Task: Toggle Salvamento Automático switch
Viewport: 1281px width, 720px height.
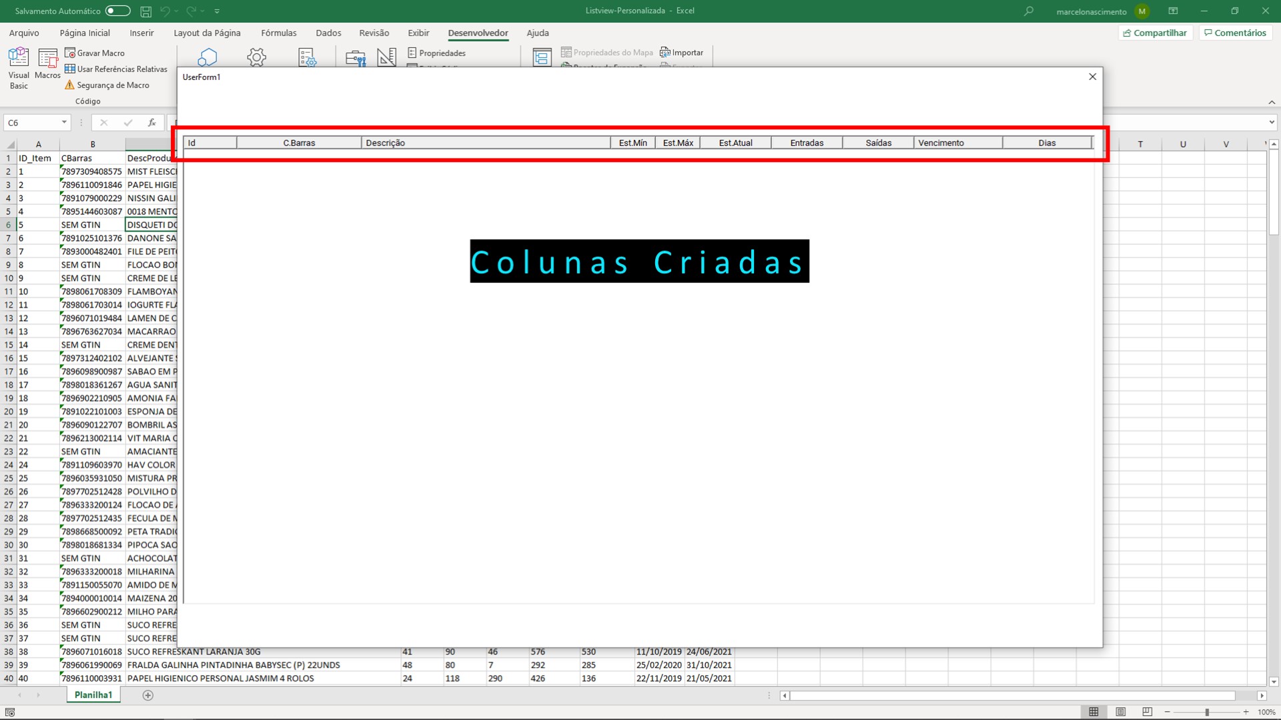Action: click(117, 11)
